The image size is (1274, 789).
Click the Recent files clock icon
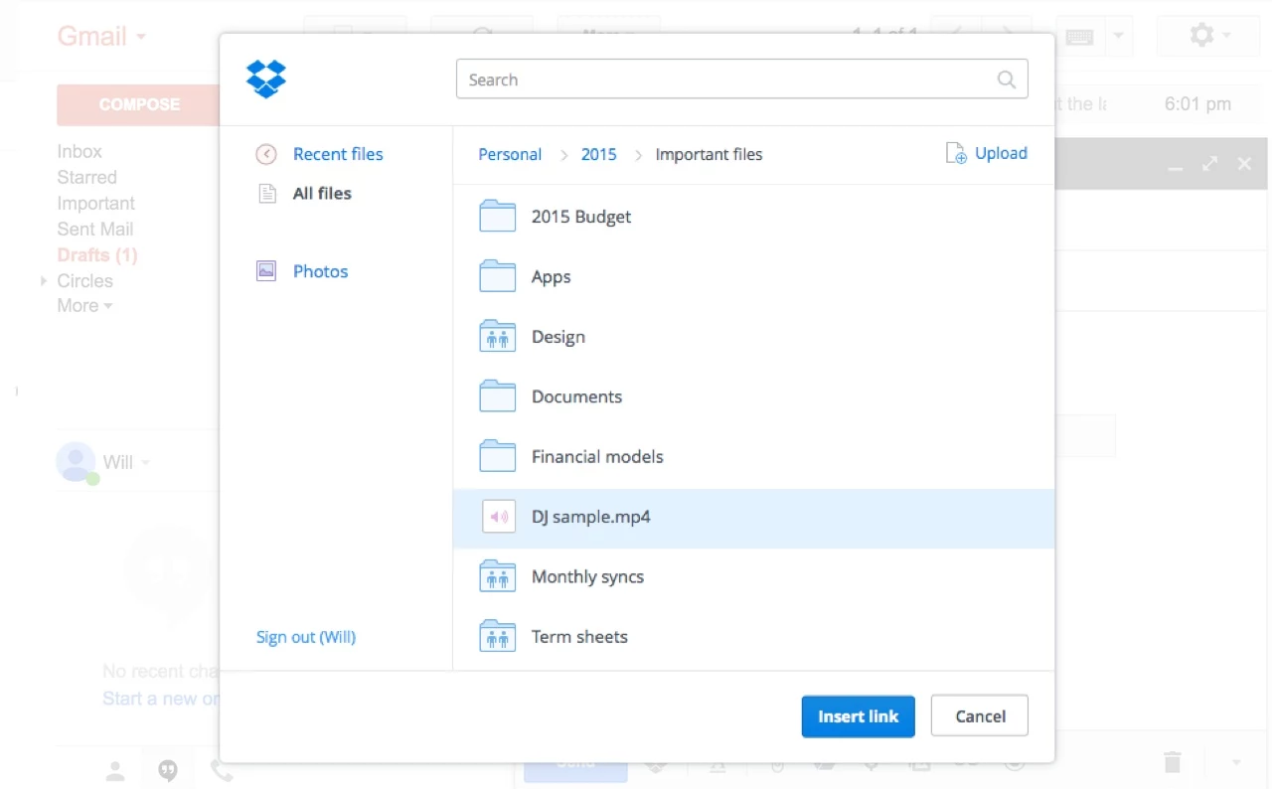[x=266, y=154]
